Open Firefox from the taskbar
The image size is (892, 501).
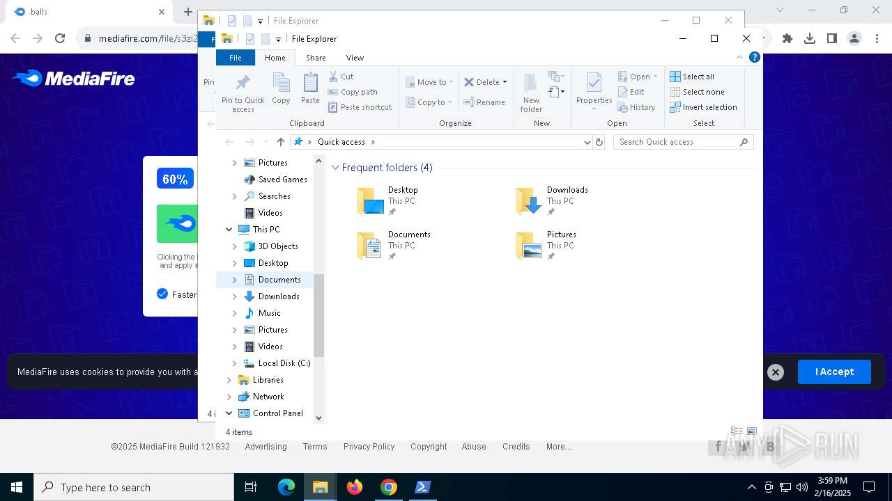click(355, 487)
